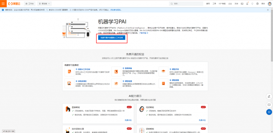
Task: Focus the 搜索 search field
Action: 186,4
